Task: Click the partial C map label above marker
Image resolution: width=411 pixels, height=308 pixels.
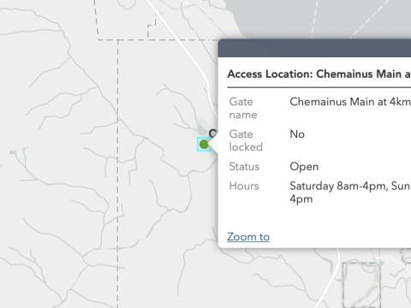Action: pos(212,133)
